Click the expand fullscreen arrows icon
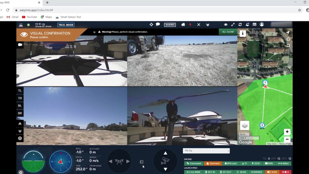The width and height of the screenshot is (309, 174). click(x=233, y=24)
